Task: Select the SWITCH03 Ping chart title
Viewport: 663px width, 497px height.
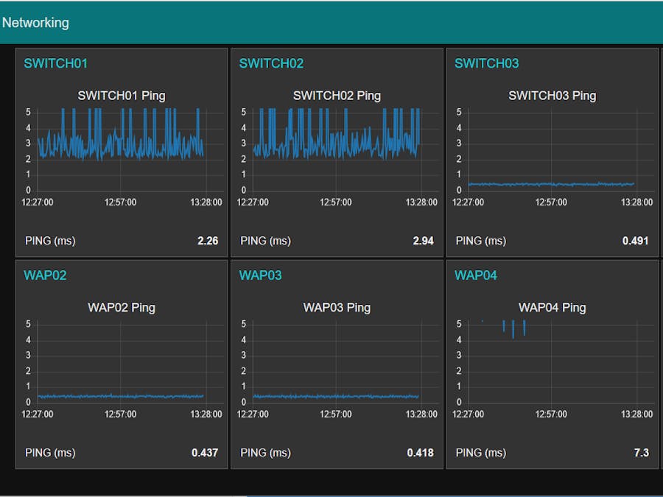Action: click(x=552, y=96)
